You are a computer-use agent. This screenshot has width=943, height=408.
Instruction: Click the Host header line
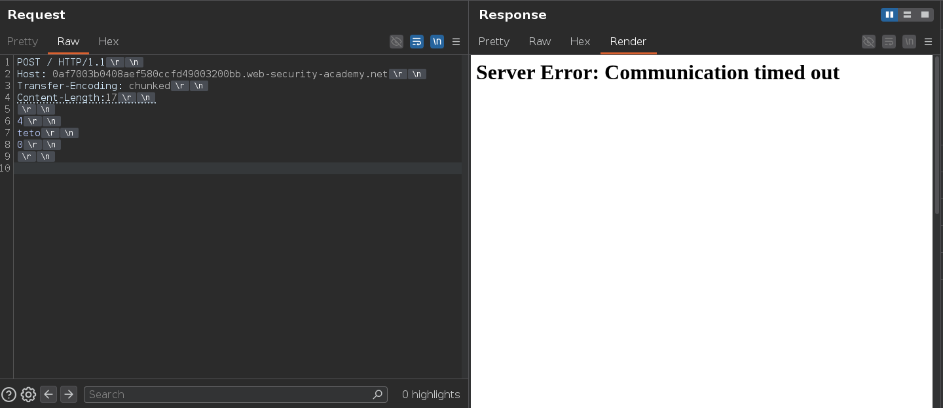202,74
